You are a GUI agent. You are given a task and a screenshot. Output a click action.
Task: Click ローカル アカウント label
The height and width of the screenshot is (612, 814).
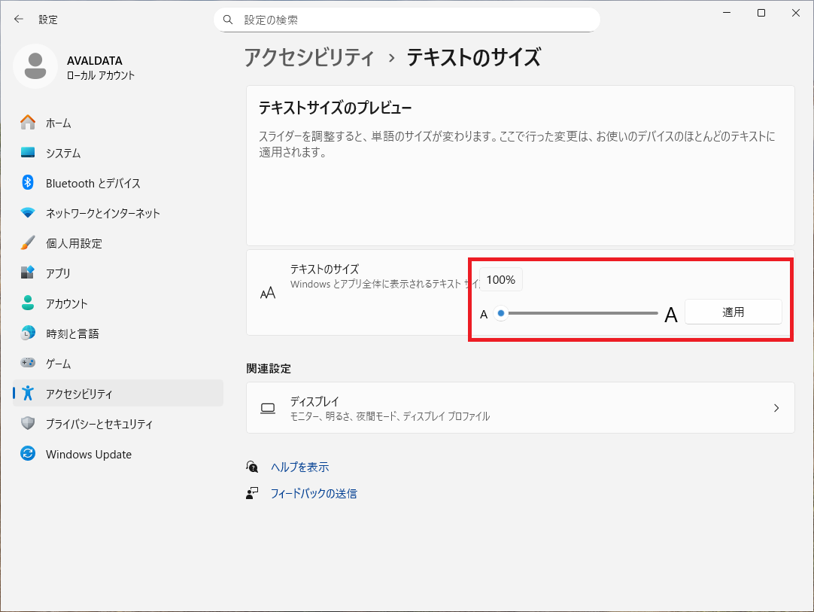click(x=101, y=75)
